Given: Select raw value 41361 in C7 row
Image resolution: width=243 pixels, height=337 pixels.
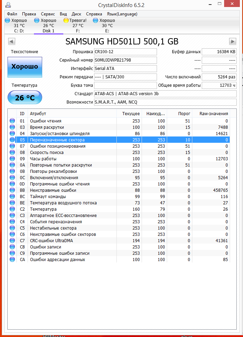Looking at the screenshot, I should click(x=222, y=240).
